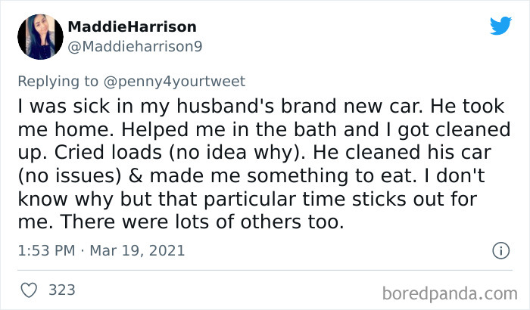Like the tweet with the heart icon
The width and height of the screenshot is (530, 310).
coord(30,290)
